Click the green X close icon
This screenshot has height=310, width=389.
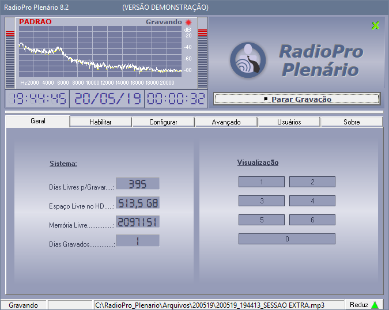[375, 25]
